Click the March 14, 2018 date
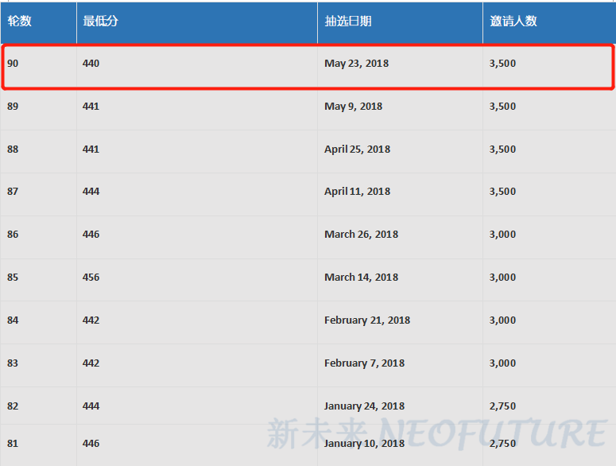The image size is (616, 466). [x=361, y=278]
